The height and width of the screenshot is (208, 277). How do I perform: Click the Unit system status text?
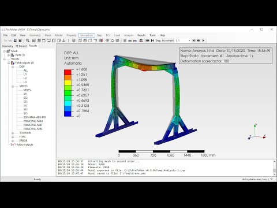(x=257, y=180)
